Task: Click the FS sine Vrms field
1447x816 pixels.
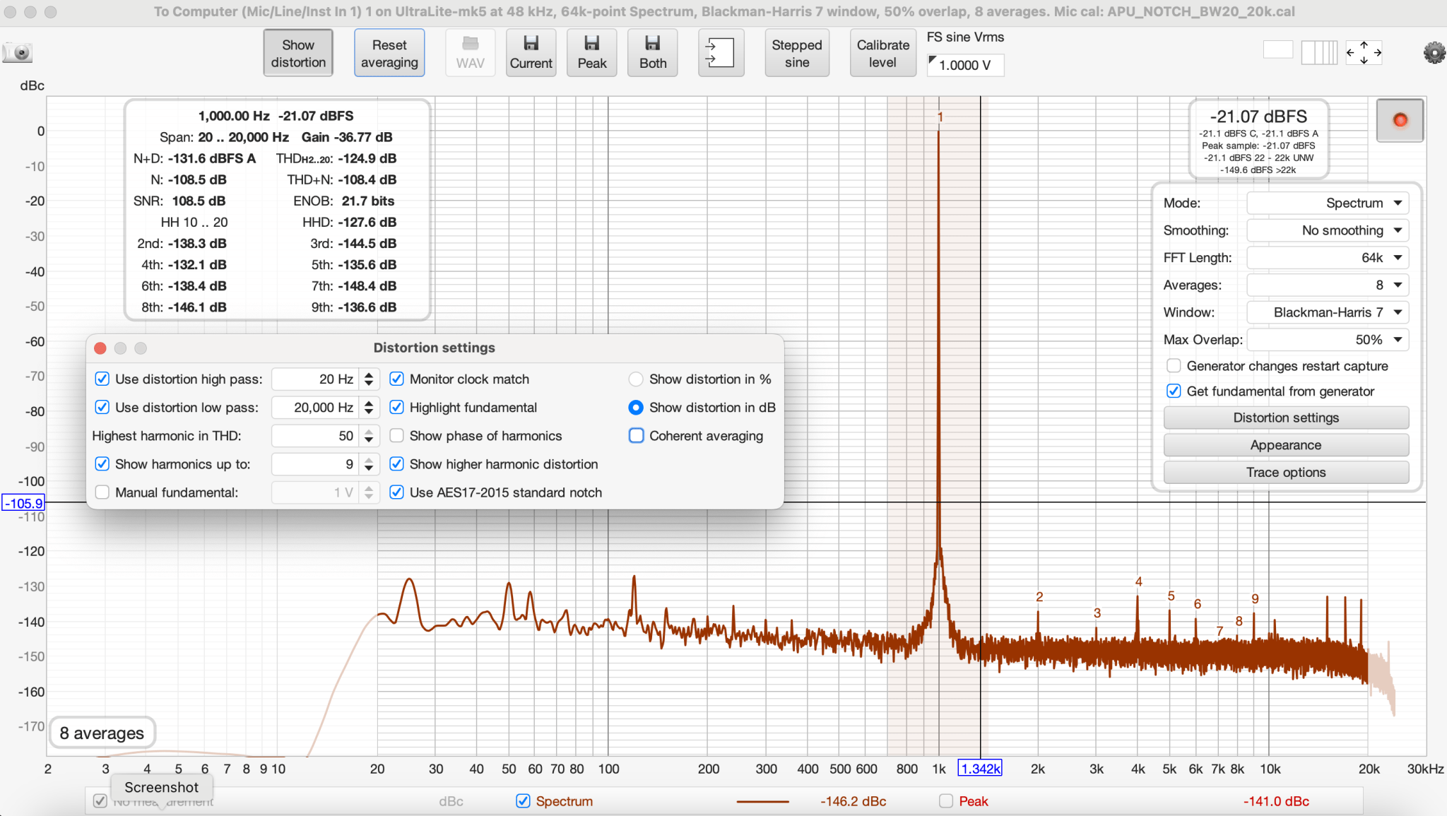Action: click(x=965, y=65)
